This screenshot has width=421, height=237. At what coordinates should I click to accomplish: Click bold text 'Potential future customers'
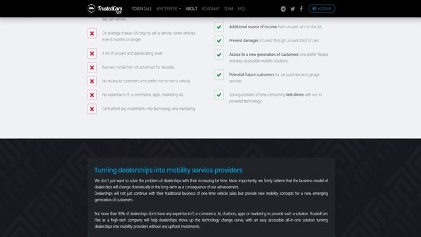coord(251,74)
